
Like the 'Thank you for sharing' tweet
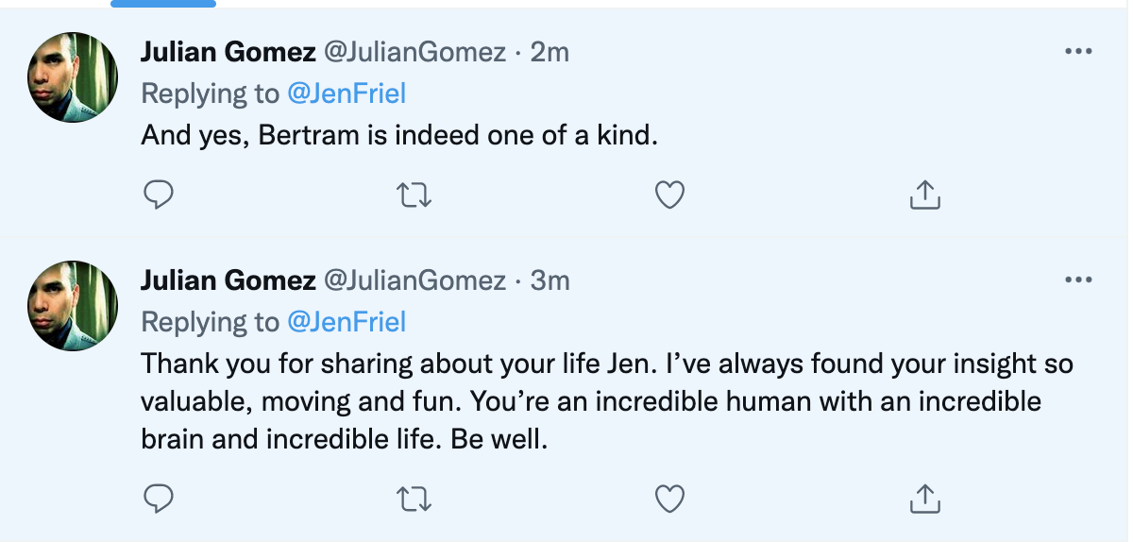669,498
